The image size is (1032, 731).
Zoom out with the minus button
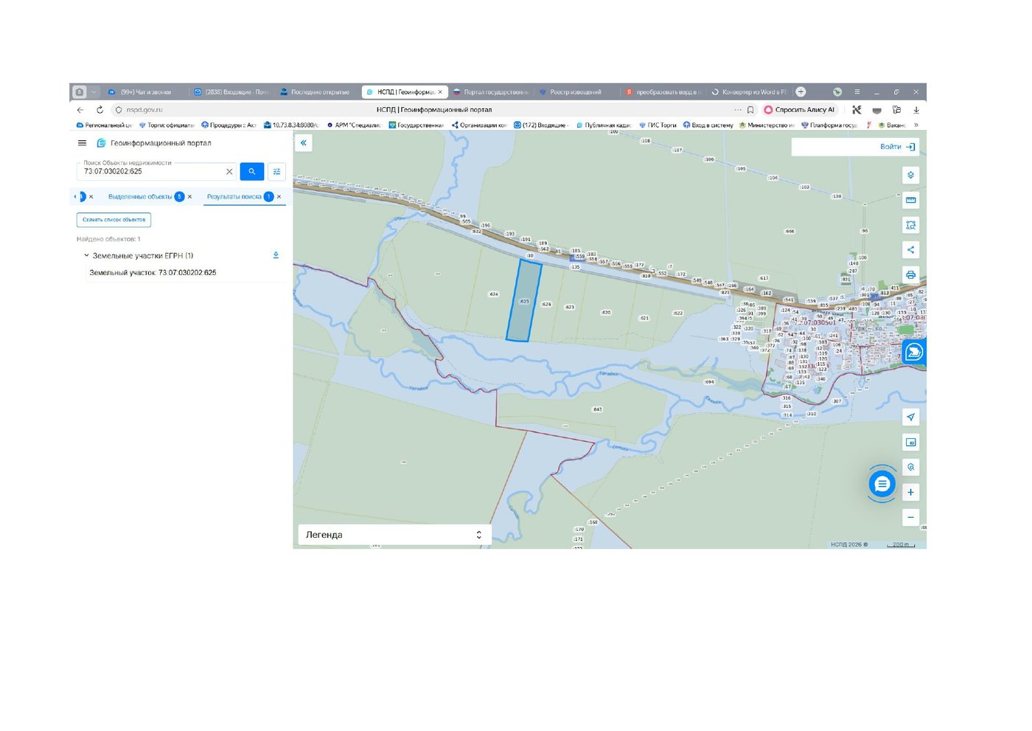(910, 517)
